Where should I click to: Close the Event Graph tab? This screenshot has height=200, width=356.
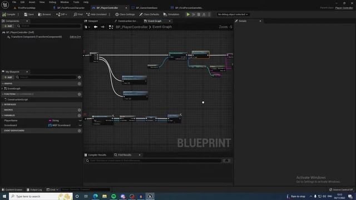(x=170, y=21)
